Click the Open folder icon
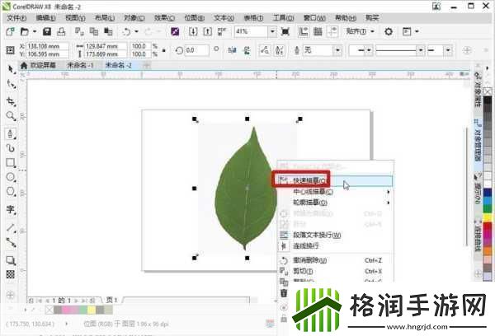495x336 pixels. 24,31
